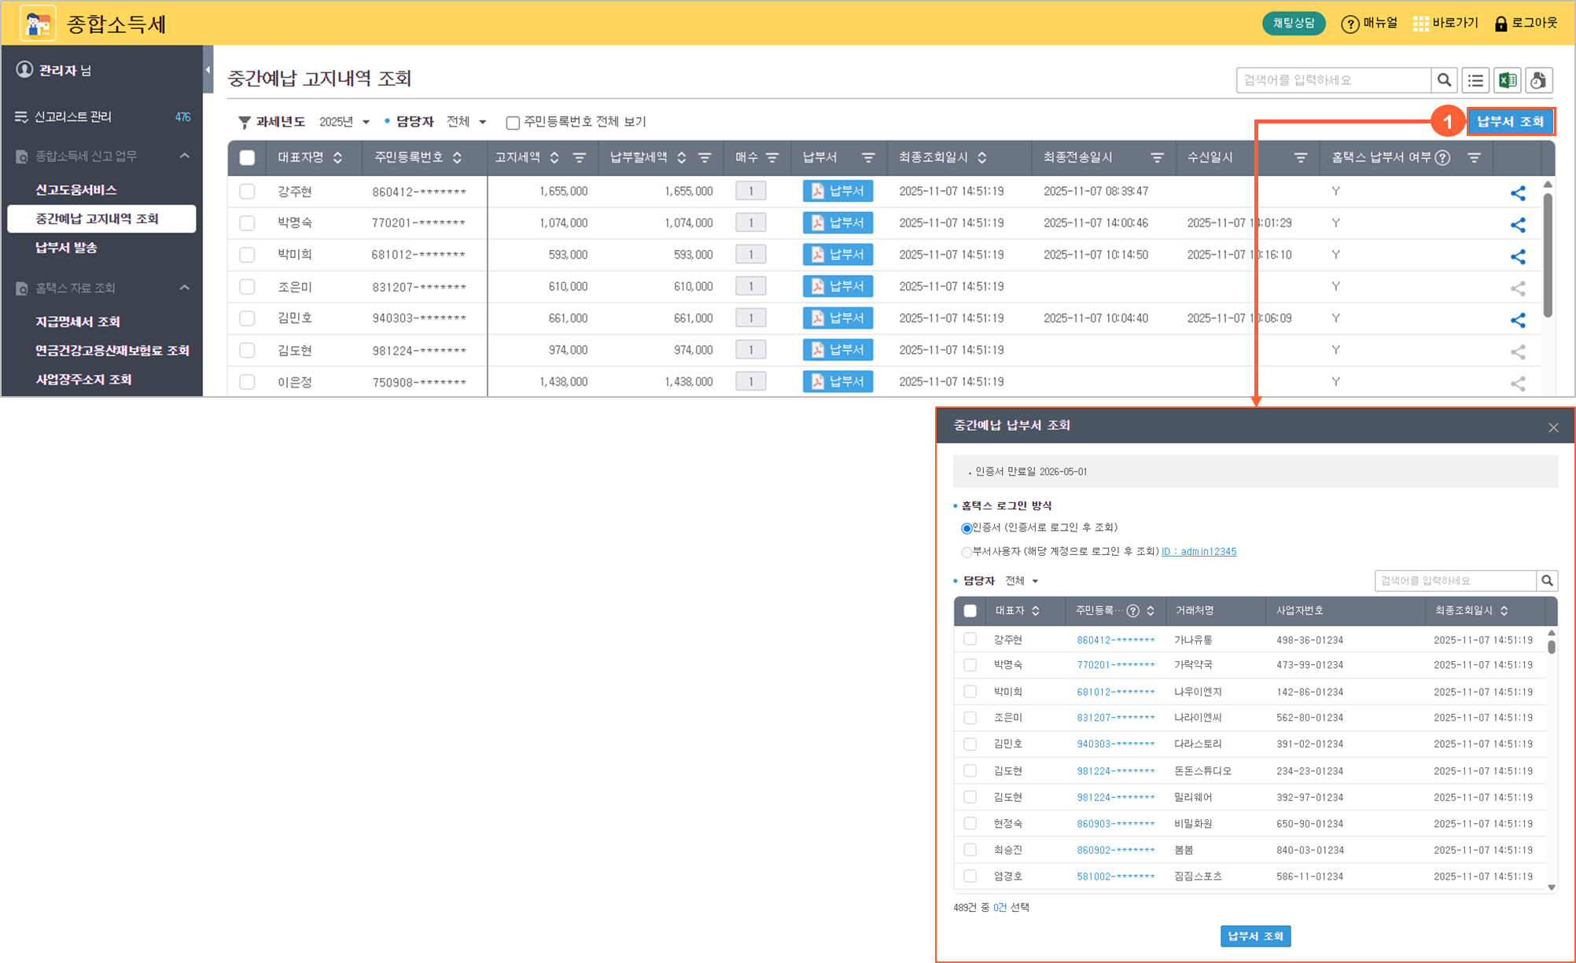Click the list view icon
Image resolution: width=1576 pixels, height=963 pixels.
click(x=1476, y=80)
